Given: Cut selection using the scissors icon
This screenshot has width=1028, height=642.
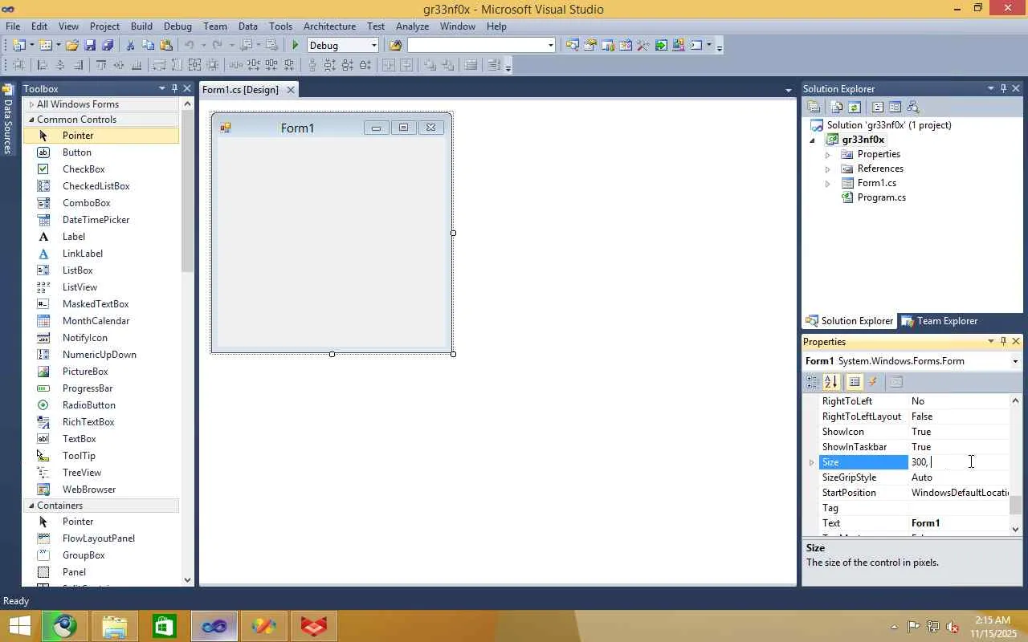Looking at the screenshot, I should 130,46.
